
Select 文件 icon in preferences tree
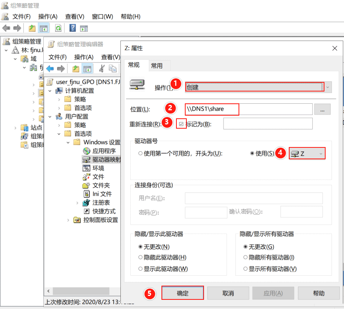point(86,177)
